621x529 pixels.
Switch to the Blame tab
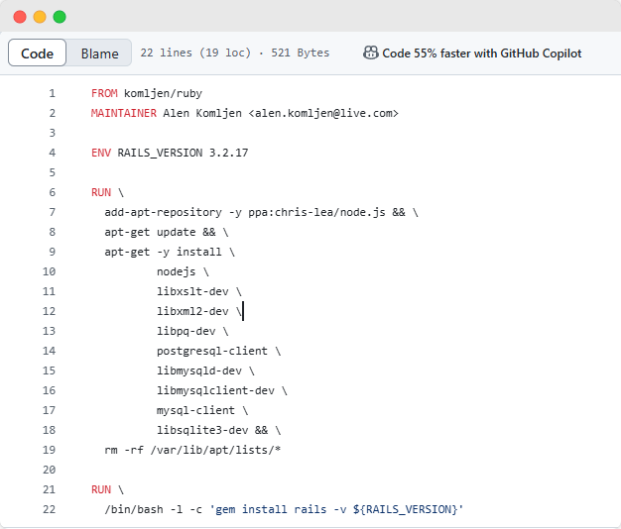click(99, 53)
